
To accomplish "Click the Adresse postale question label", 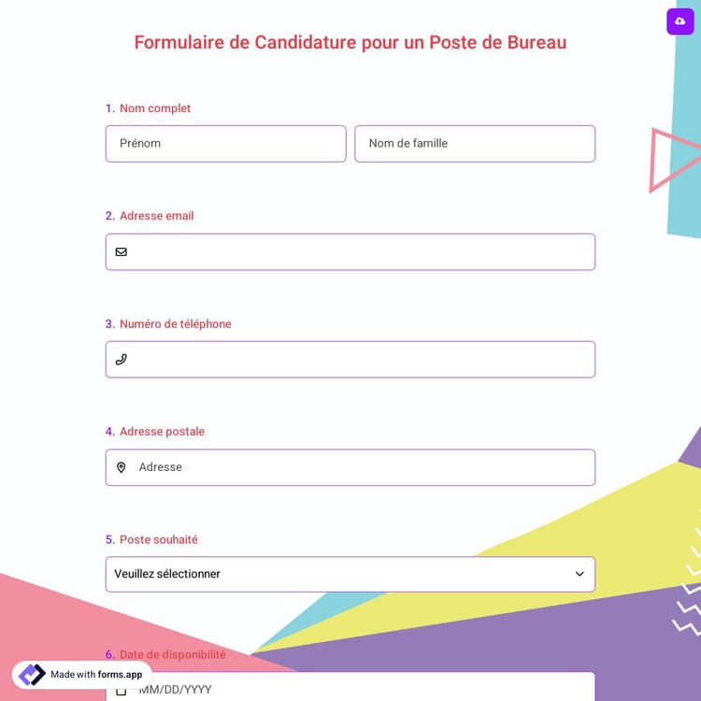I will click(162, 432).
